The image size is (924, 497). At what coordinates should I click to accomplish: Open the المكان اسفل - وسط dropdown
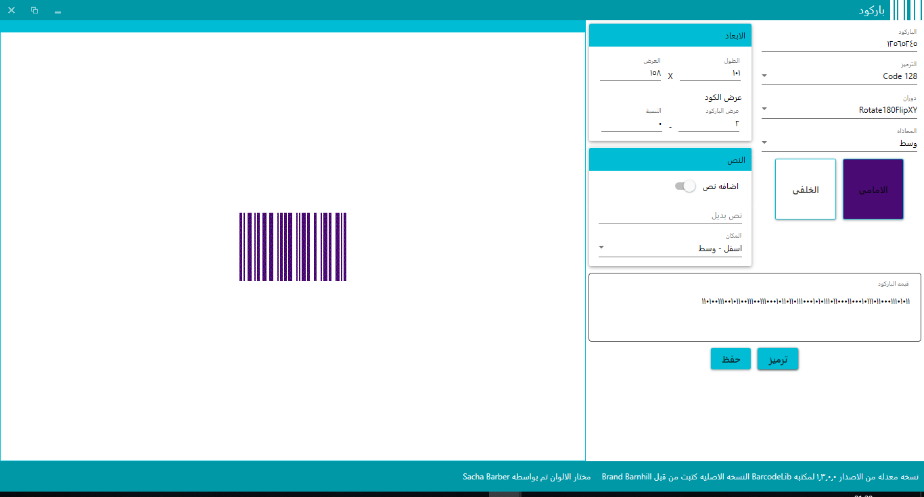click(670, 248)
